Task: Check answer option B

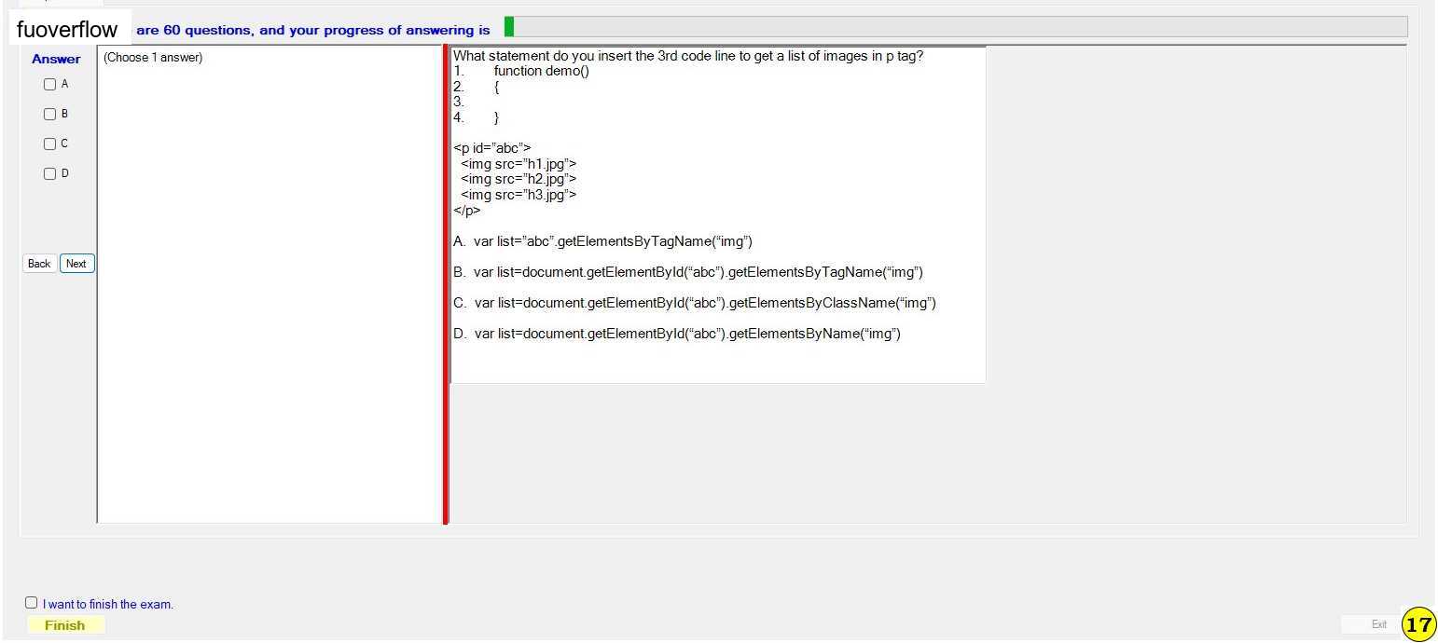Action: click(50, 114)
